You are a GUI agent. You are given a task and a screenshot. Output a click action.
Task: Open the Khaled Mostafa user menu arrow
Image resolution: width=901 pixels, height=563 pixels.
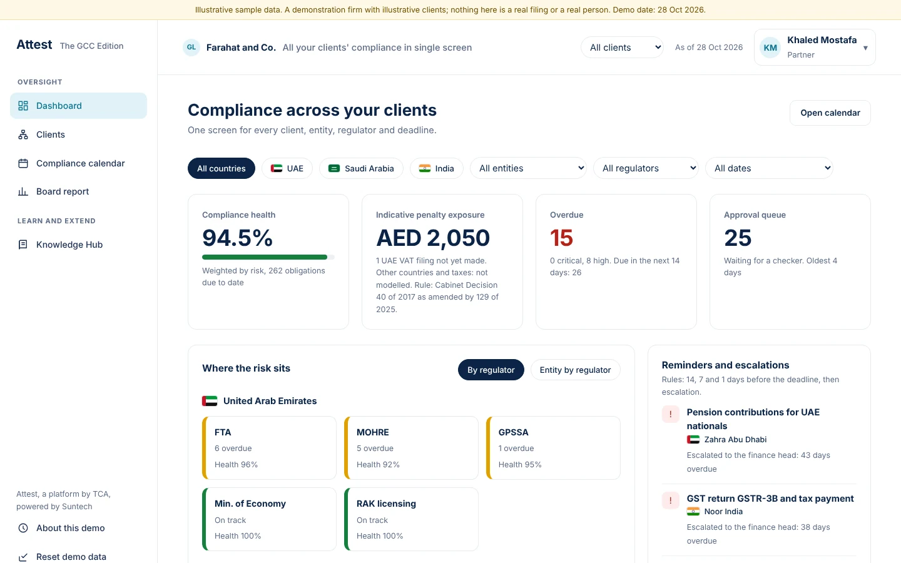pos(865,48)
